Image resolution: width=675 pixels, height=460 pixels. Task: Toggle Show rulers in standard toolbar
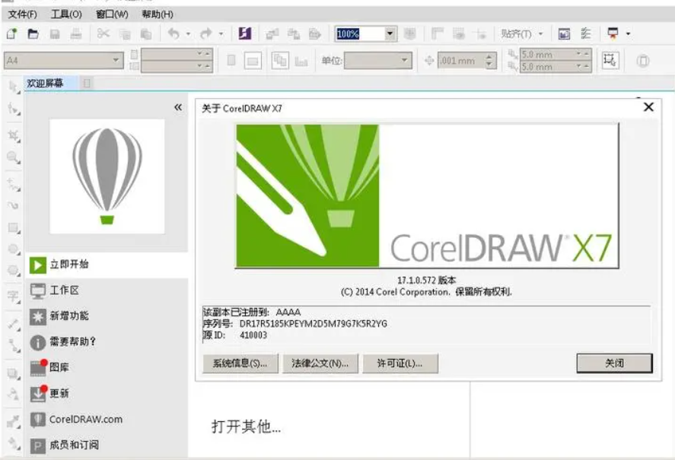438,33
